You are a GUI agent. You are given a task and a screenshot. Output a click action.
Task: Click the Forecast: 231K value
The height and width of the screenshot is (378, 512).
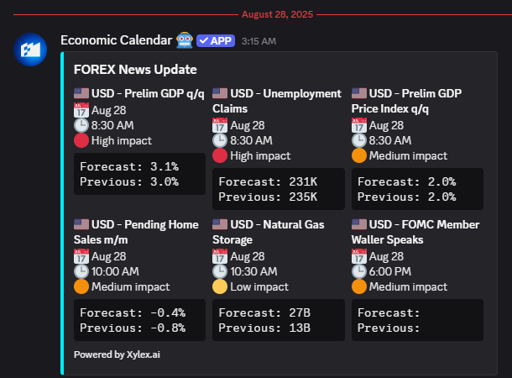(303, 181)
